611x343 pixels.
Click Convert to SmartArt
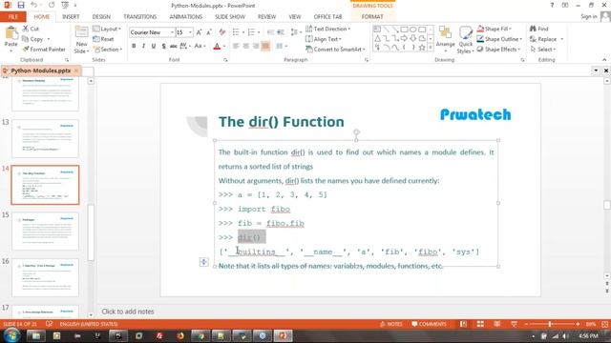[335, 50]
